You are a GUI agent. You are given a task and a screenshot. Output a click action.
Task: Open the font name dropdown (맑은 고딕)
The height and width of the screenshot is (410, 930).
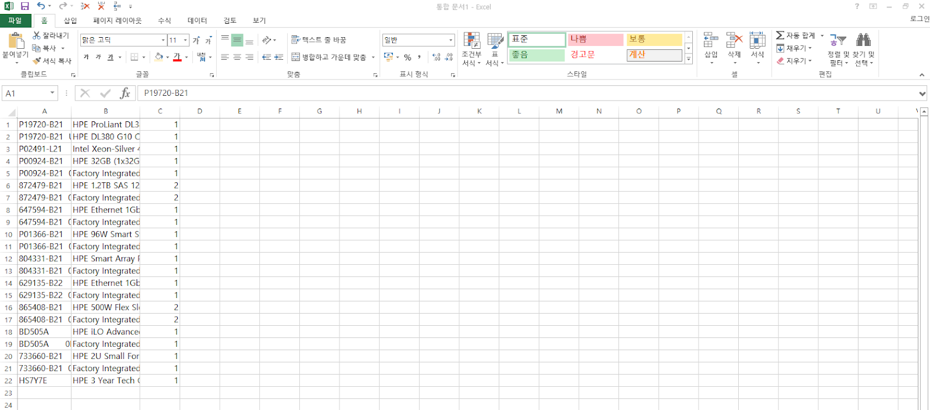163,40
